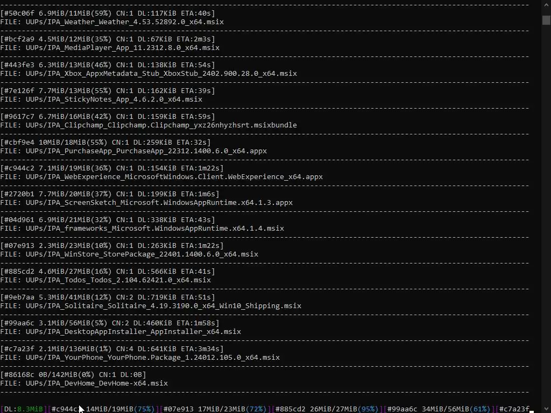
Task: Click the #7e126f download status line
Action: tap(108, 90)
